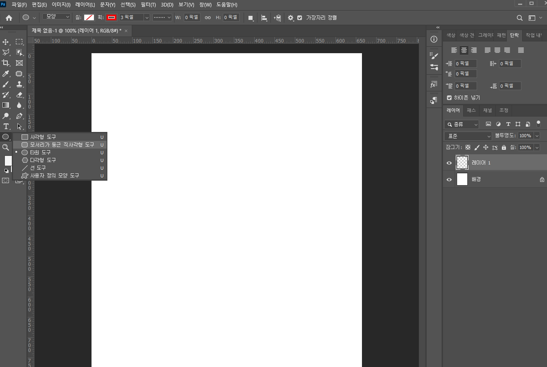Open the shape settings gear menu
This screenshot has width=547, height=367.
click(290, 18)
